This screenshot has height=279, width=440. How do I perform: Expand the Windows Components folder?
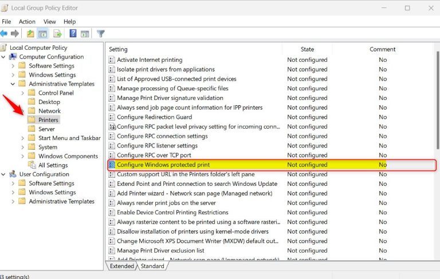(22, 156)
